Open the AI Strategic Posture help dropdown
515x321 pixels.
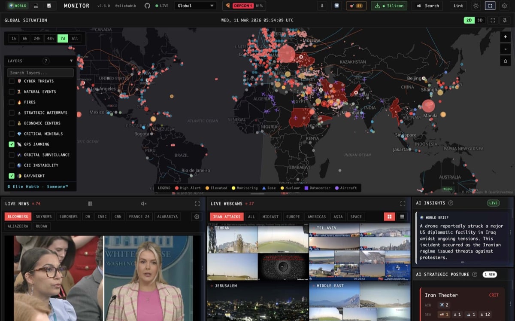[475, 274]
